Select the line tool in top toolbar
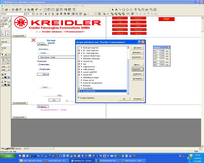 (120, 10)
